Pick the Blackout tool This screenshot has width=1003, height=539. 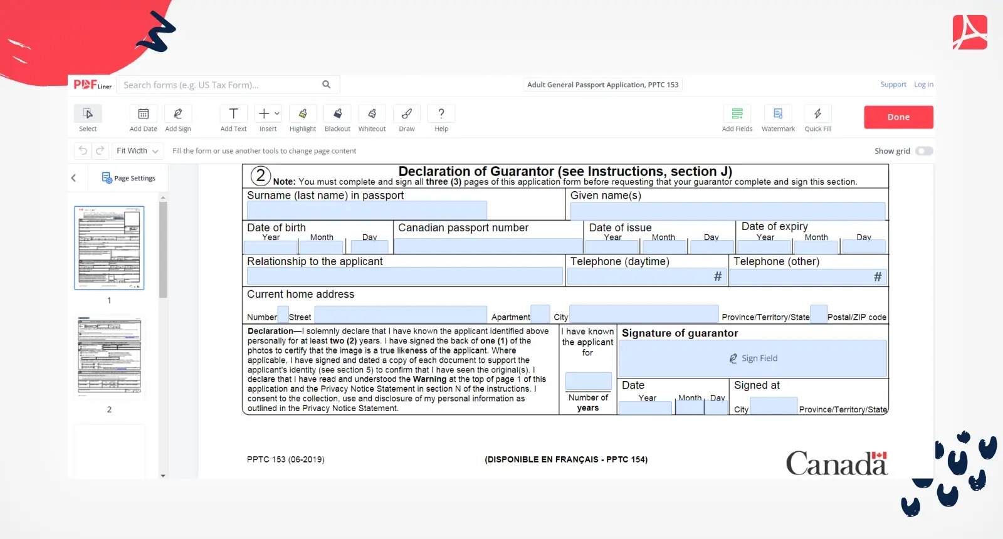[x=337, y=113]
